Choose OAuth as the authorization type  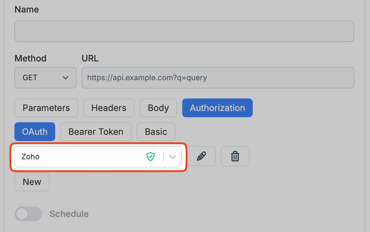pyautogui.click(x=34, y=132)
